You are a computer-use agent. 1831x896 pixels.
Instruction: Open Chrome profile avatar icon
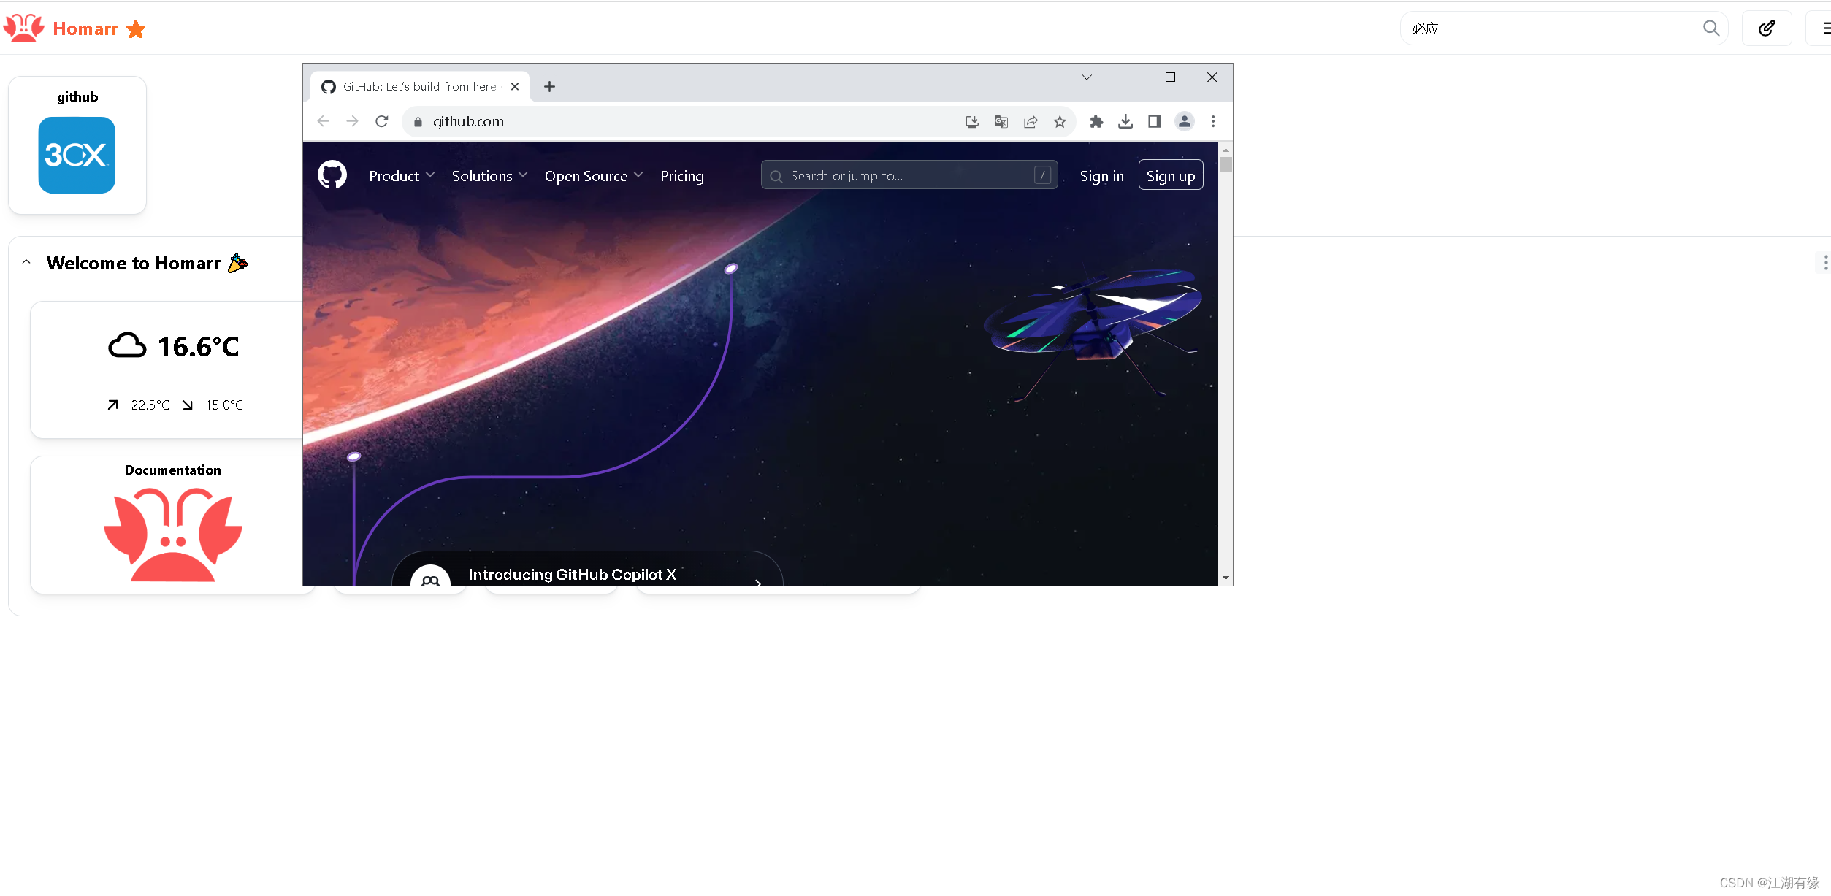point(1184,121)
